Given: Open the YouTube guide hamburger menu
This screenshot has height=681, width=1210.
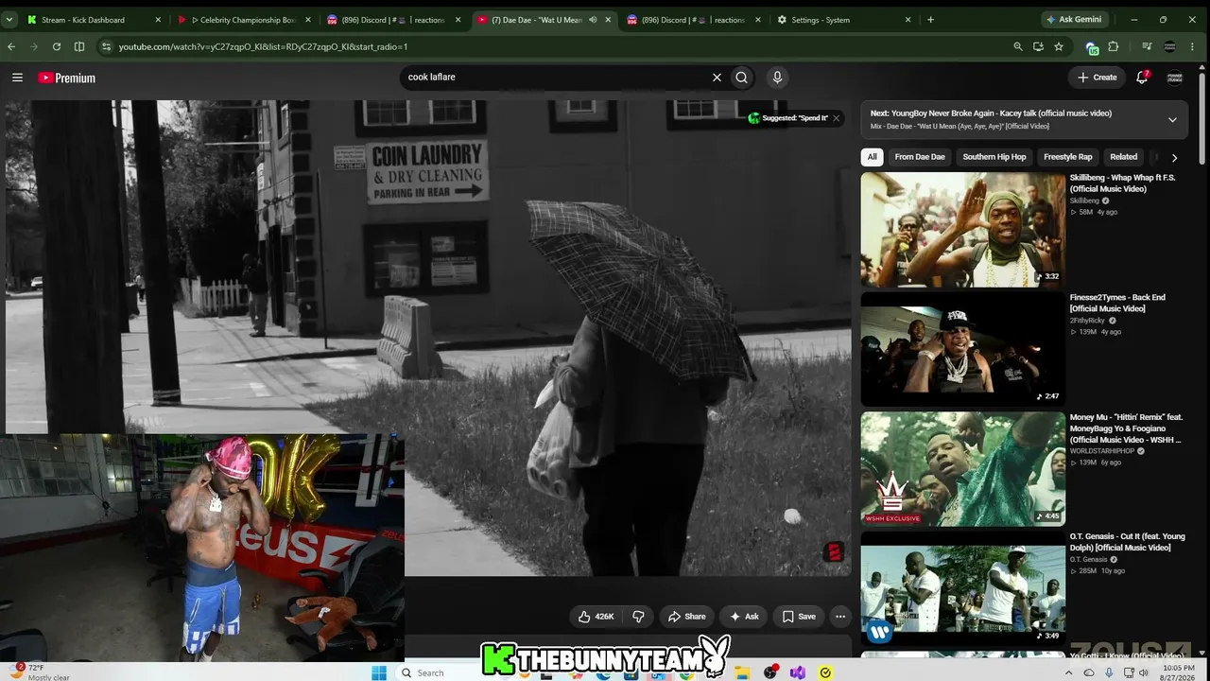Looking at the screenshot, I should (x=17, y=78).
